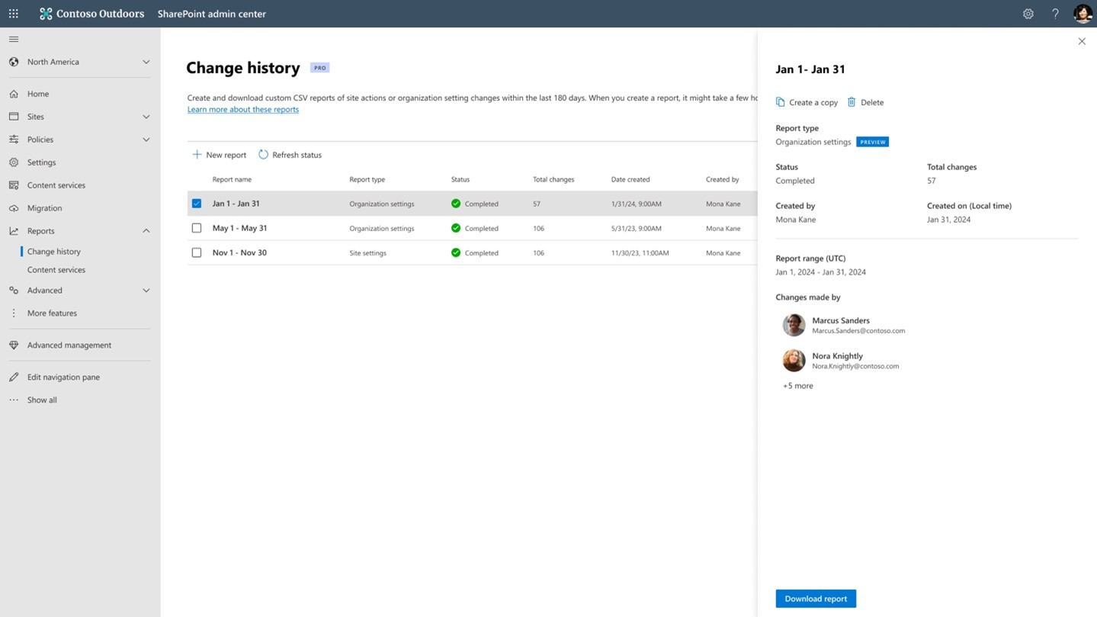
Task: Close the Jan 1 - Jan 31 details panel
Action: (1081, 41)
